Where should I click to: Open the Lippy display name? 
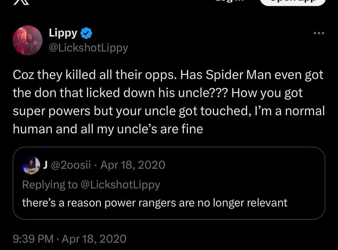pos(63,33)
